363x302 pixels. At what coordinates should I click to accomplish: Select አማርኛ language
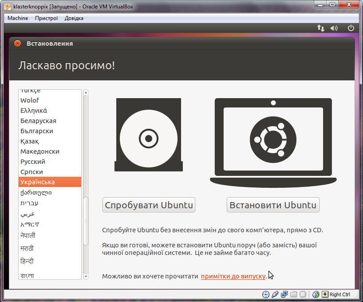pyautogui.click(x=50, y=224)
